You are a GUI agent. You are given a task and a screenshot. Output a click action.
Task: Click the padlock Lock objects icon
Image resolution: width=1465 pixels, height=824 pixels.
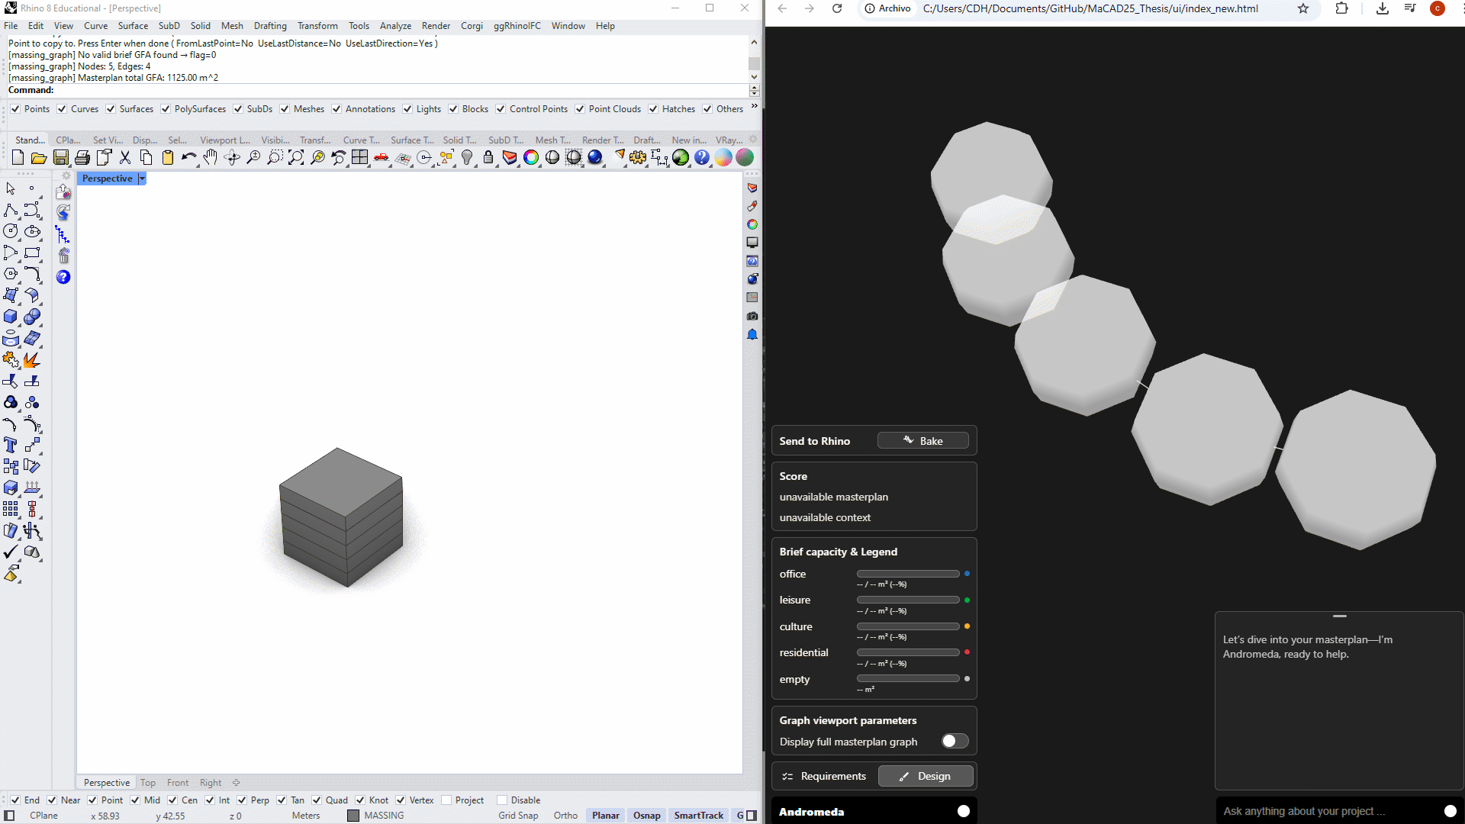pos(488,158)
